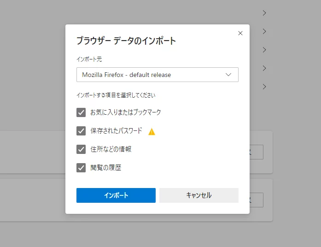This screenshot has width=321, height=247.
Task: Click the キャンセル button
Action: 198,195
